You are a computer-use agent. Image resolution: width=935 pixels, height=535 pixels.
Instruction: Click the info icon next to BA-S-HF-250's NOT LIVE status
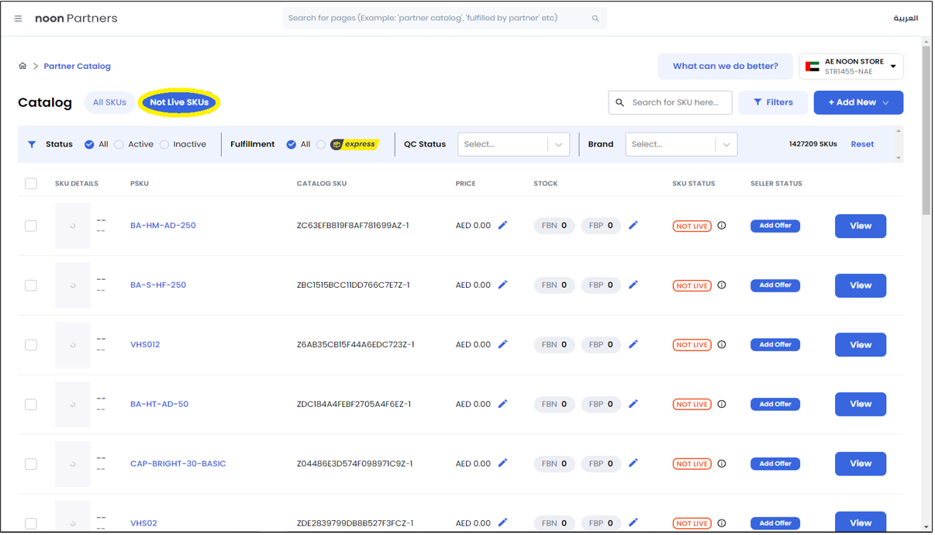[721, 285]
